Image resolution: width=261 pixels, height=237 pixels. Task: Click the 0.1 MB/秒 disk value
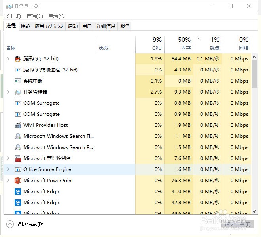point(208,59)
